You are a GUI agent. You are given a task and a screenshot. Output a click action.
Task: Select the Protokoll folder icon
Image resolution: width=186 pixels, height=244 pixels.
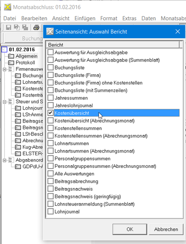point(11,63)
